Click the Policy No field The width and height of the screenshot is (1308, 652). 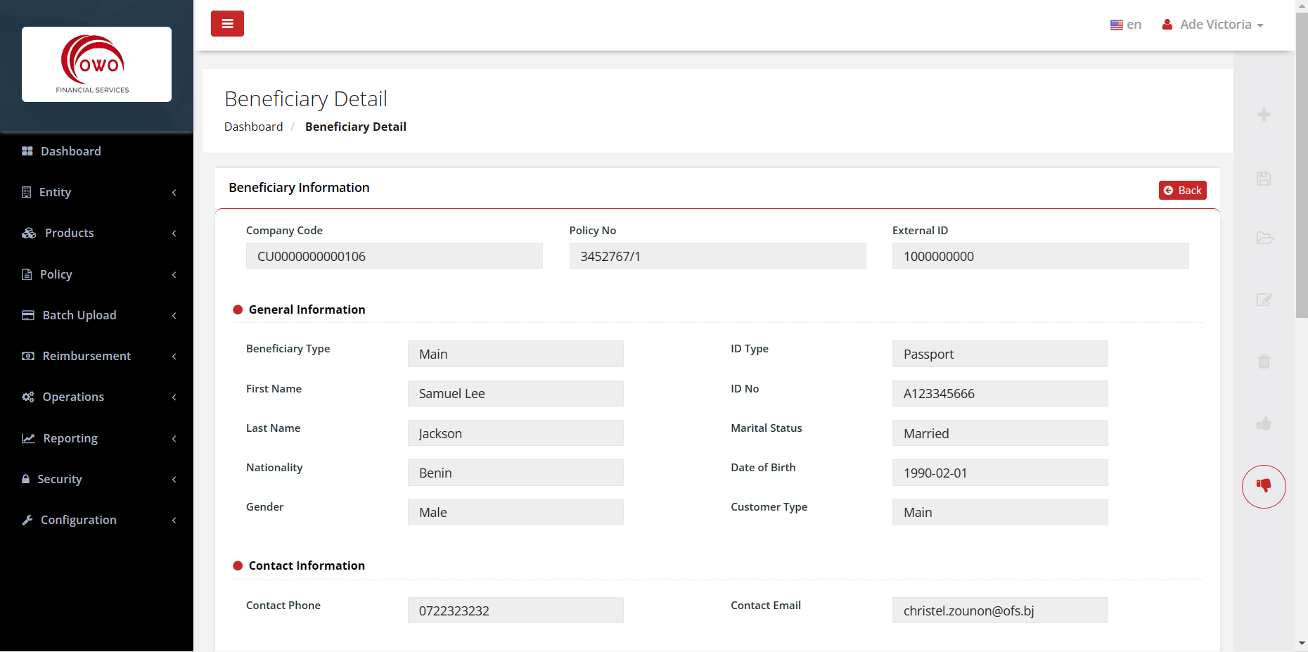click(x=717, y=256)
